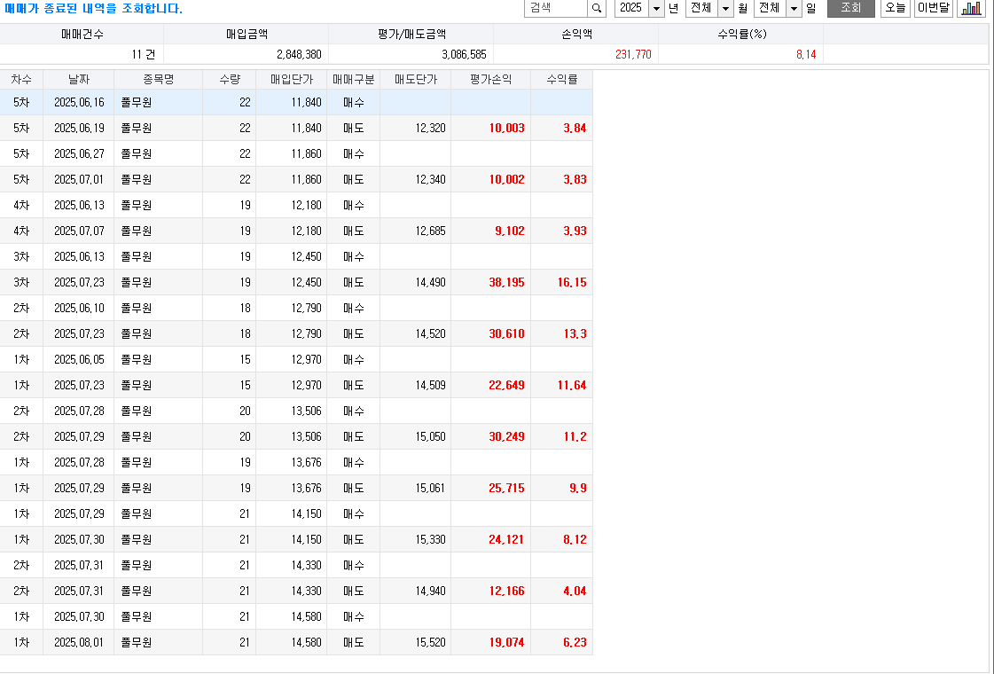Click the 24,121 profit value
994x674 pixels.
pos(506,539)
